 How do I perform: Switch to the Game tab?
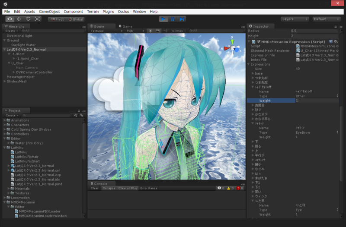coord(125,26)
